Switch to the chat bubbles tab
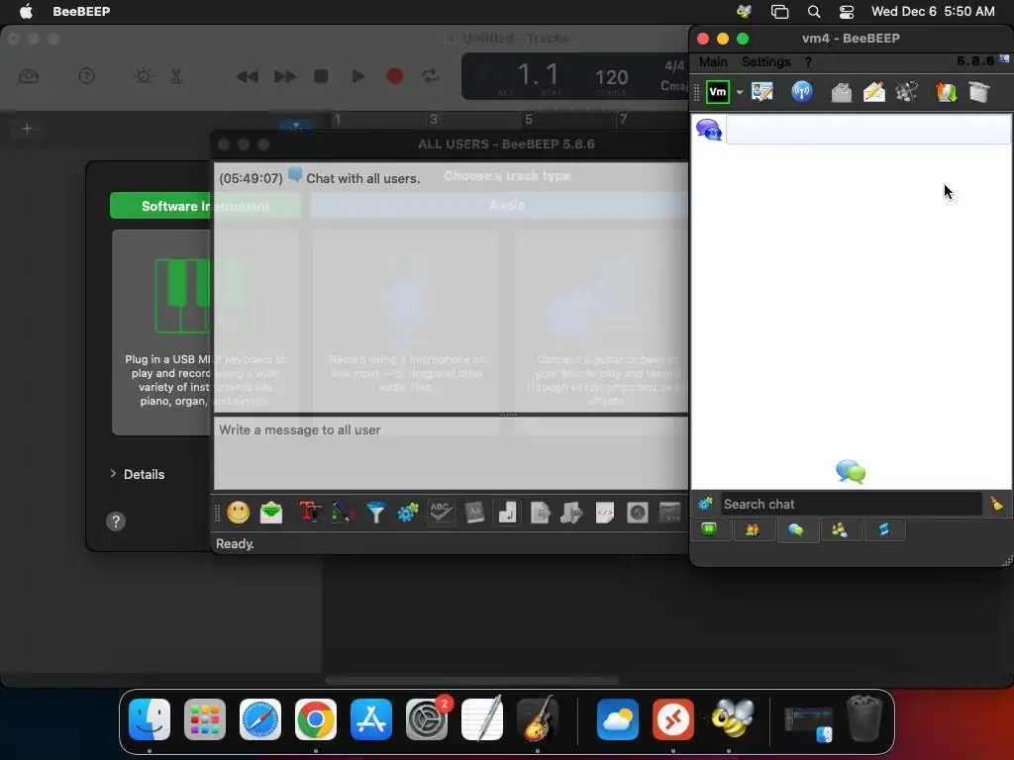This screenshot has width=1014, height=760. [797, 530]
